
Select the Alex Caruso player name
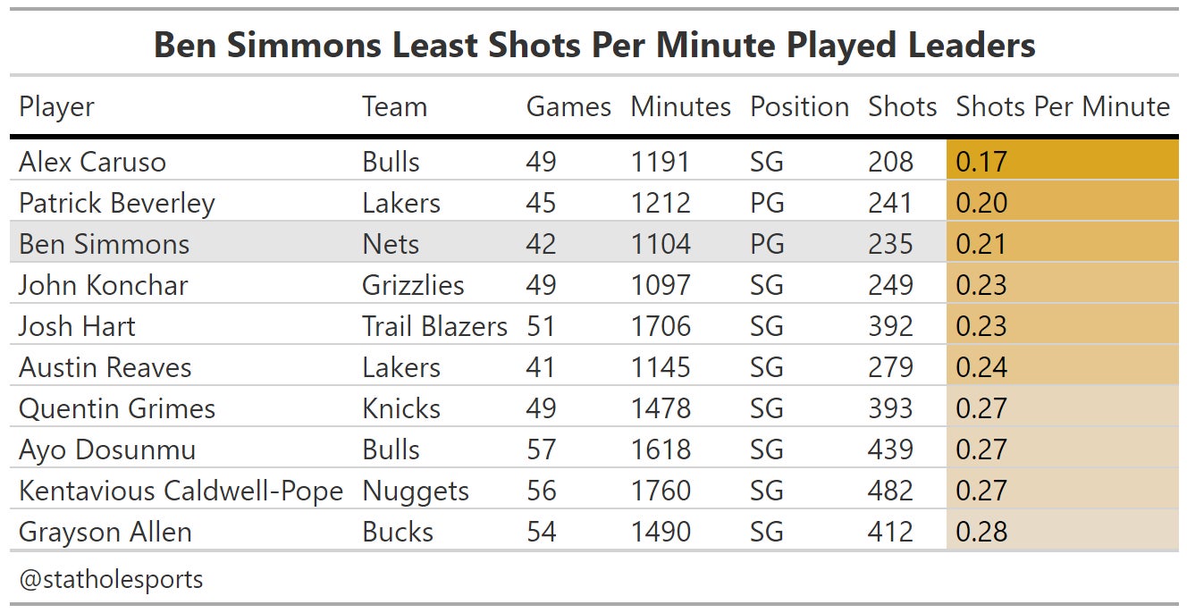(x=92, y=162)
